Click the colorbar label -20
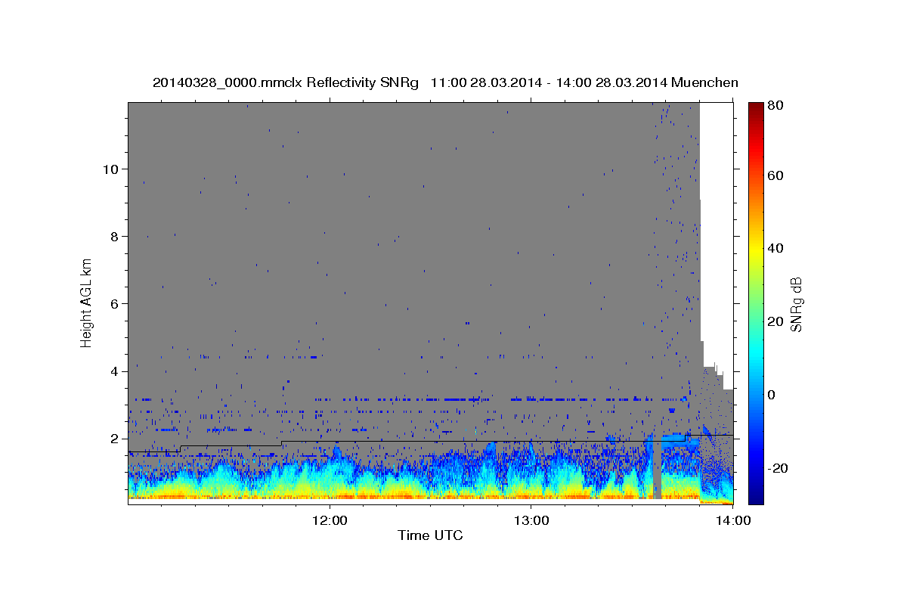Viewport: 907px width, 605px height. tap(778, 468)
